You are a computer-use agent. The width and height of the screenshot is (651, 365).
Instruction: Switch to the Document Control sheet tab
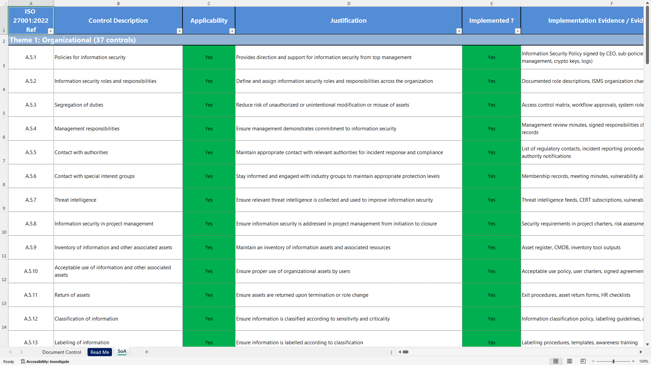click(62, 352)
